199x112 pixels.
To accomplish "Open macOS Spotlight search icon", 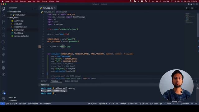I will tap(175, 1).
